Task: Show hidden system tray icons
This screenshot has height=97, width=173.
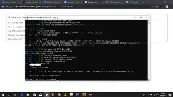Action: point(148,95)
